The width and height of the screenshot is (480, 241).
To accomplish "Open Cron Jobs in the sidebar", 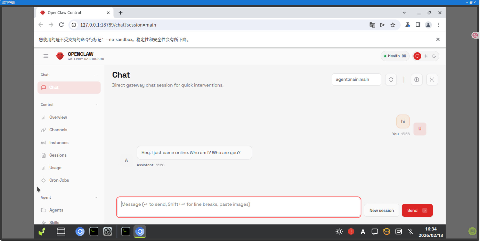I will coord(59,180).
